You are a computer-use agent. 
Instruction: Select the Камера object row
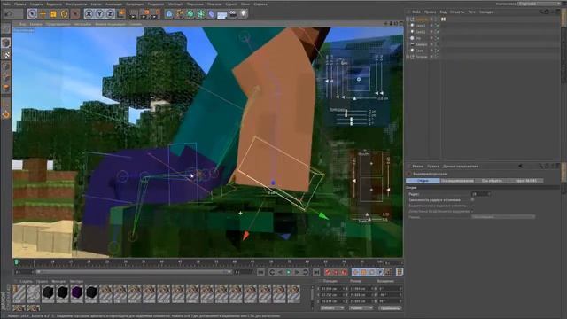pos(421,44)
